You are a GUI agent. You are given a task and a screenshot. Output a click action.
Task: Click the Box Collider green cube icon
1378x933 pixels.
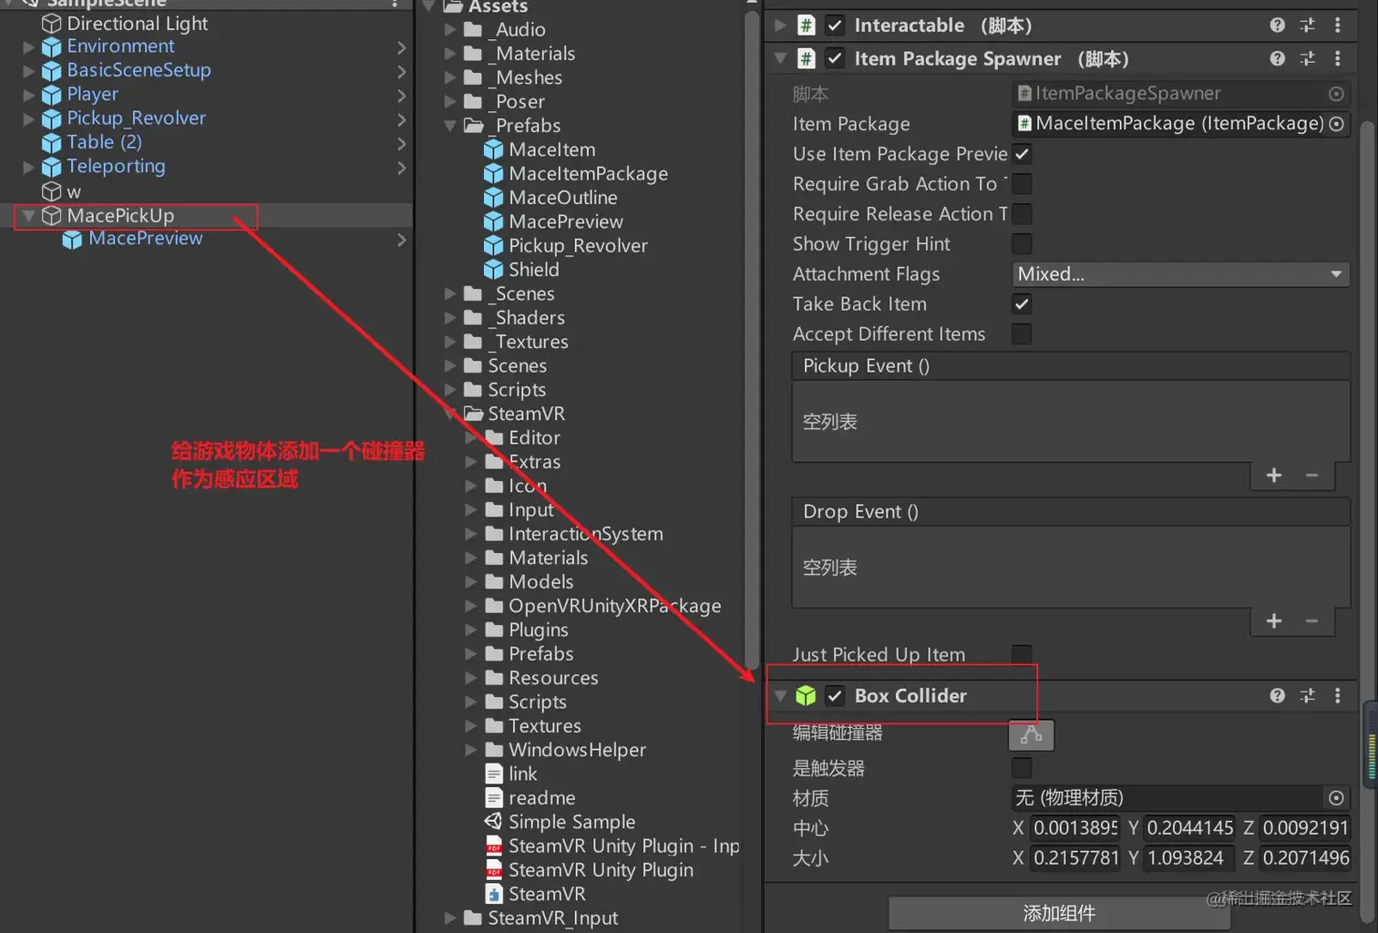coord(806,695)
